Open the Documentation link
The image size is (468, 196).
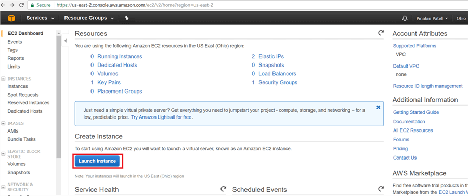[x=409, y=122]
